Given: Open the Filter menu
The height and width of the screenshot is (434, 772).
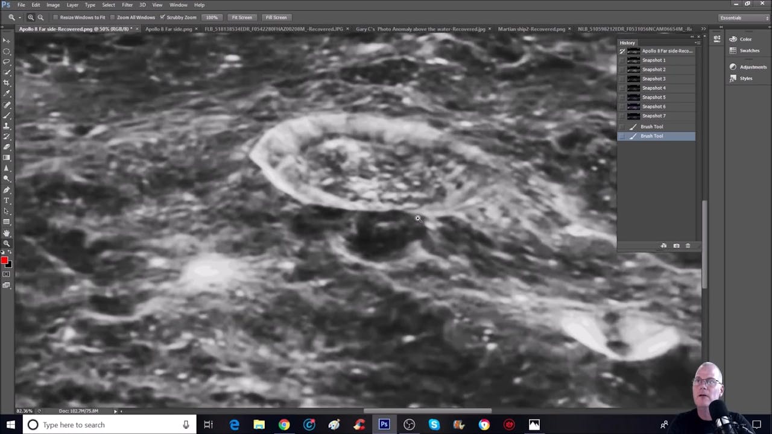Looking at the screenshot, I should (x=127, y=5).
